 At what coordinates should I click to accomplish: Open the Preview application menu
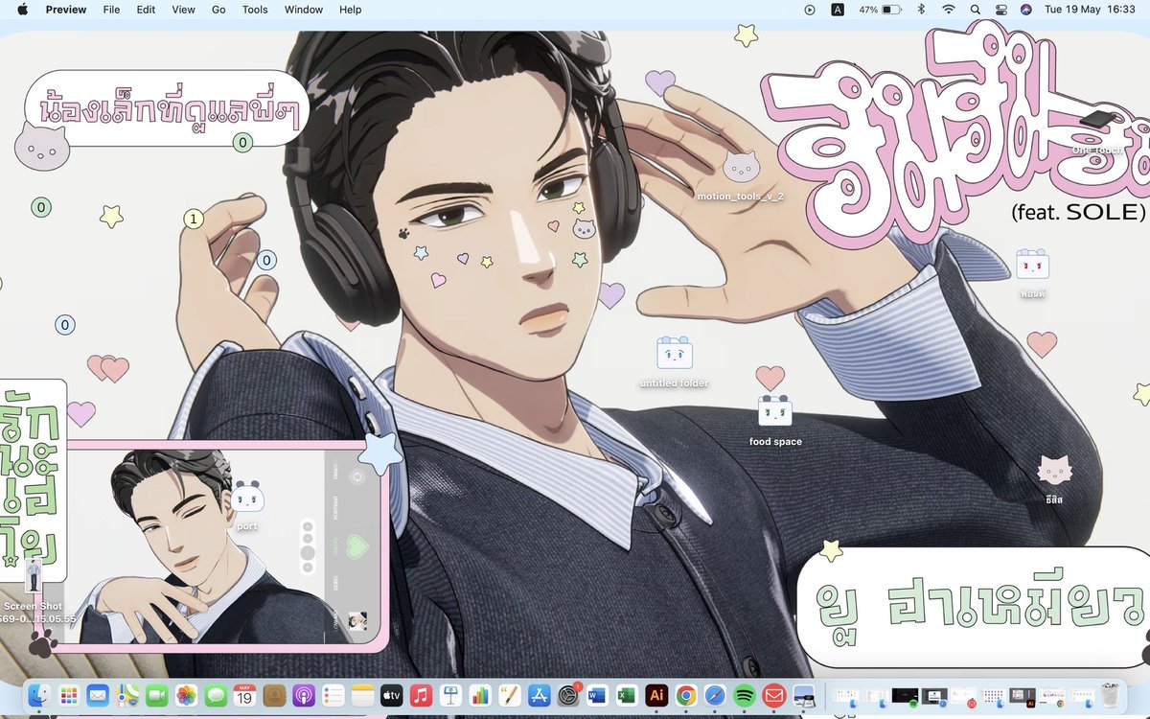(x=66, y=10)
